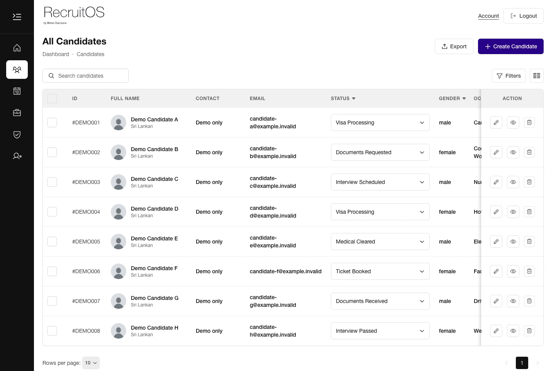Screen dimensions: 556x371
Task: Click Create Candidate button
Action: (511, 46)
